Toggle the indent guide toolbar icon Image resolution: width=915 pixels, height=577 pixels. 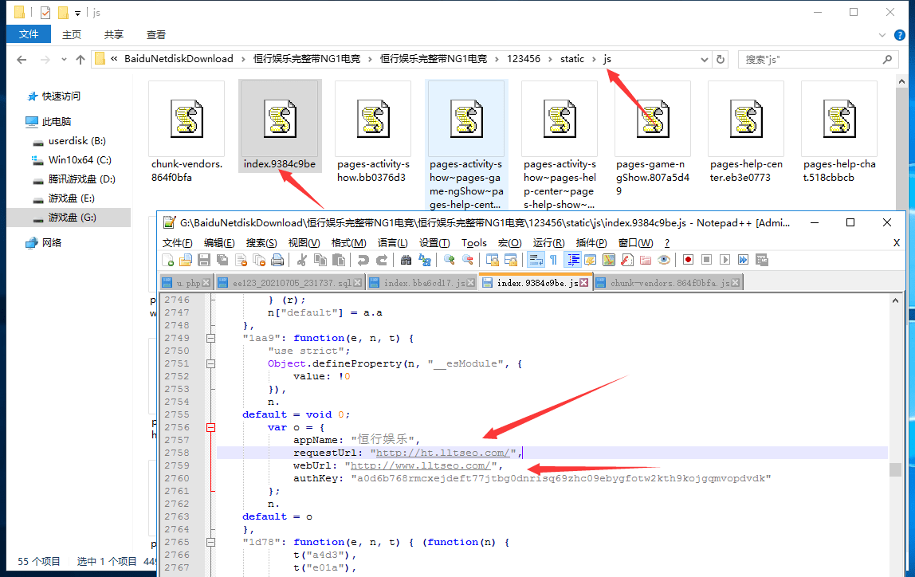[x=573, y=260]
